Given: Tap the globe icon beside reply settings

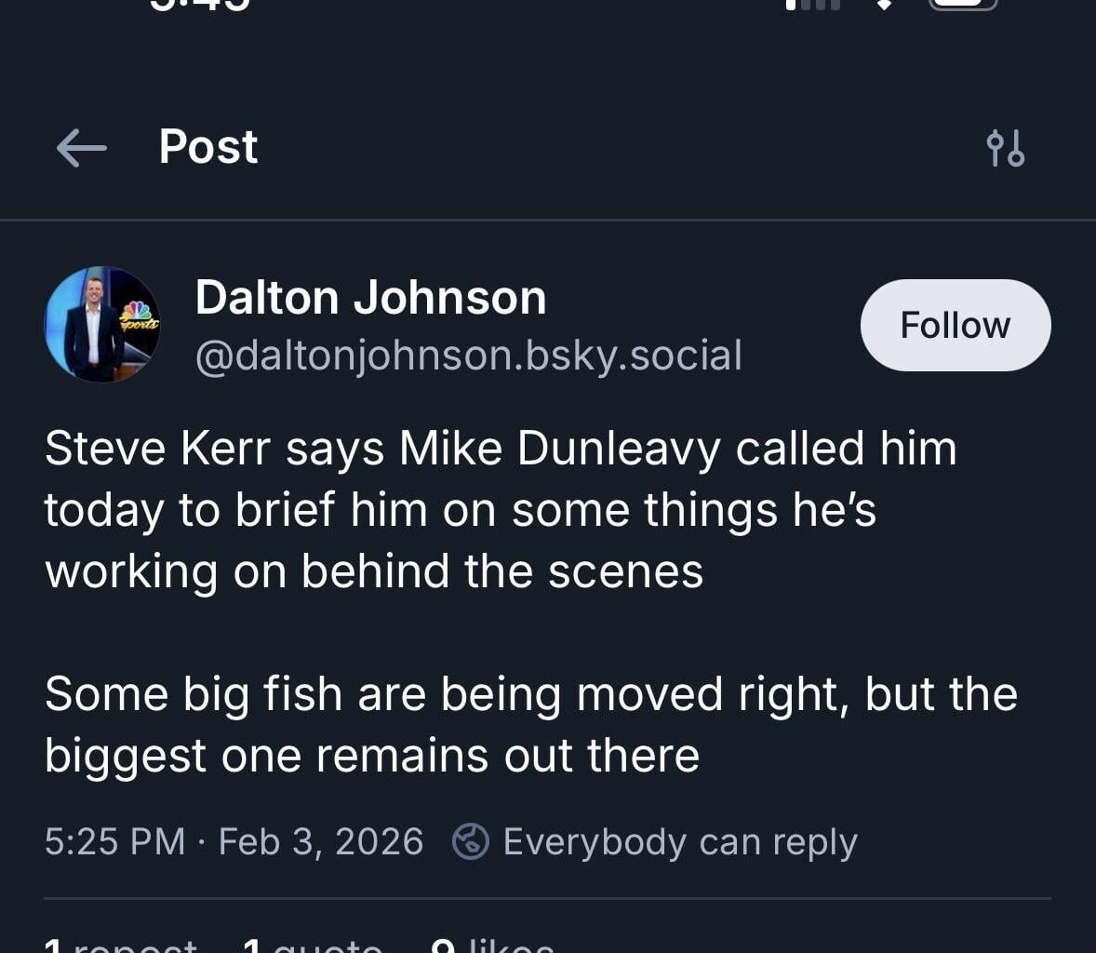Looking at the screenshot, I should pos(473,840).
